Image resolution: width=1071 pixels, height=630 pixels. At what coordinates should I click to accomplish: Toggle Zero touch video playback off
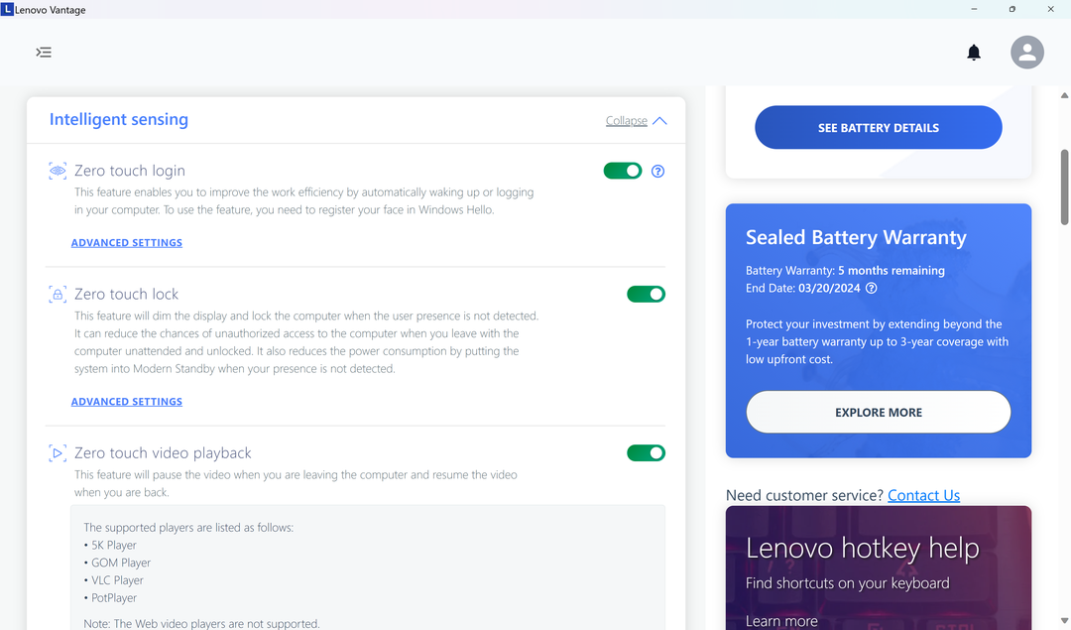click(646, 453)
